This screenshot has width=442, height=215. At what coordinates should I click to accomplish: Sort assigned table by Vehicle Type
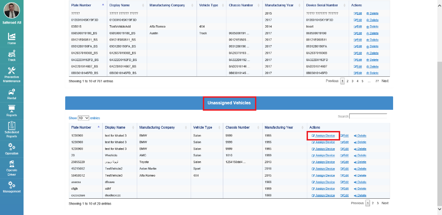click(211, 5)
